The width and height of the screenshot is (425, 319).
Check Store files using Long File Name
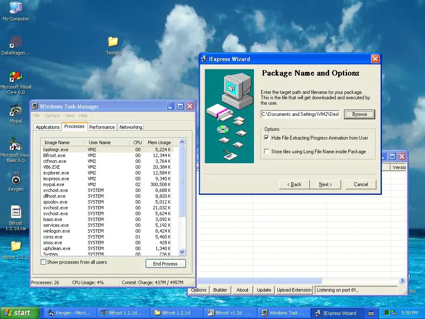[267, 151]
